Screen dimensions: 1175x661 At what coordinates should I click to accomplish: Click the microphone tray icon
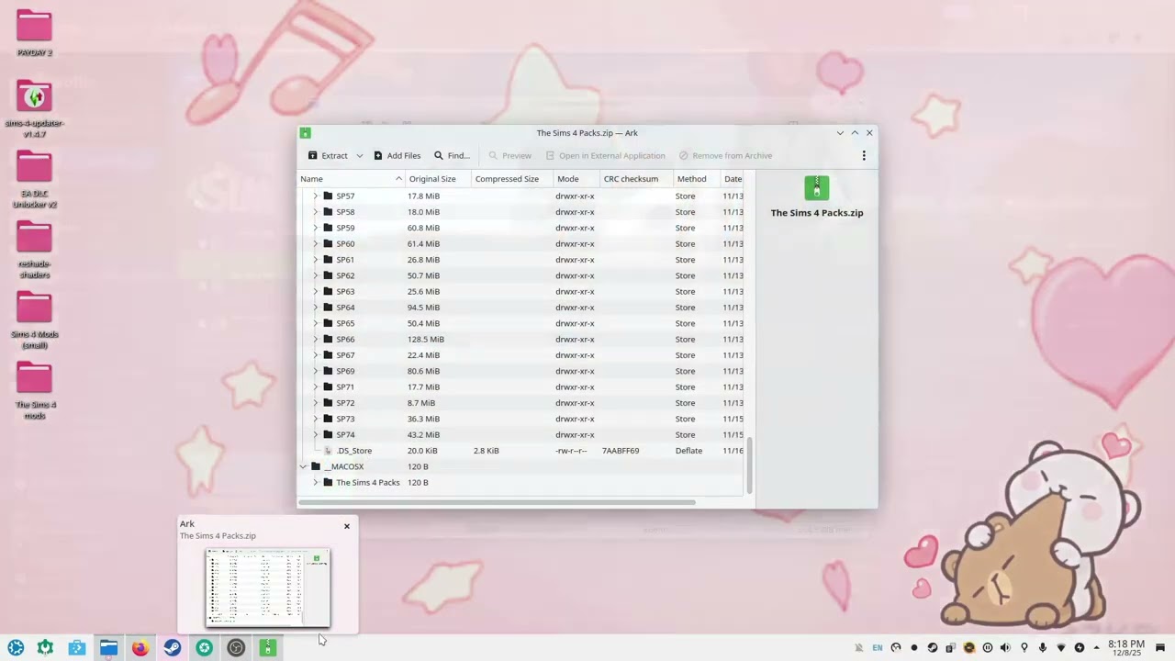click(x=1043, y=648)
